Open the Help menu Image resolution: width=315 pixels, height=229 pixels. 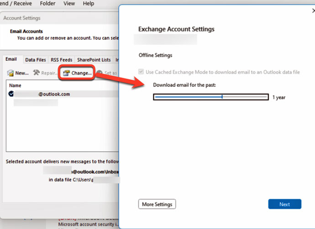tap(89, 3)
